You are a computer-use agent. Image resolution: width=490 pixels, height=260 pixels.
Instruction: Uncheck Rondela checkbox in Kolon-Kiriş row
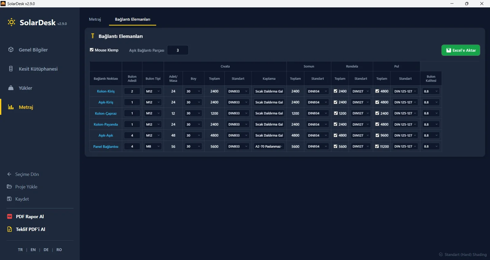336,91
